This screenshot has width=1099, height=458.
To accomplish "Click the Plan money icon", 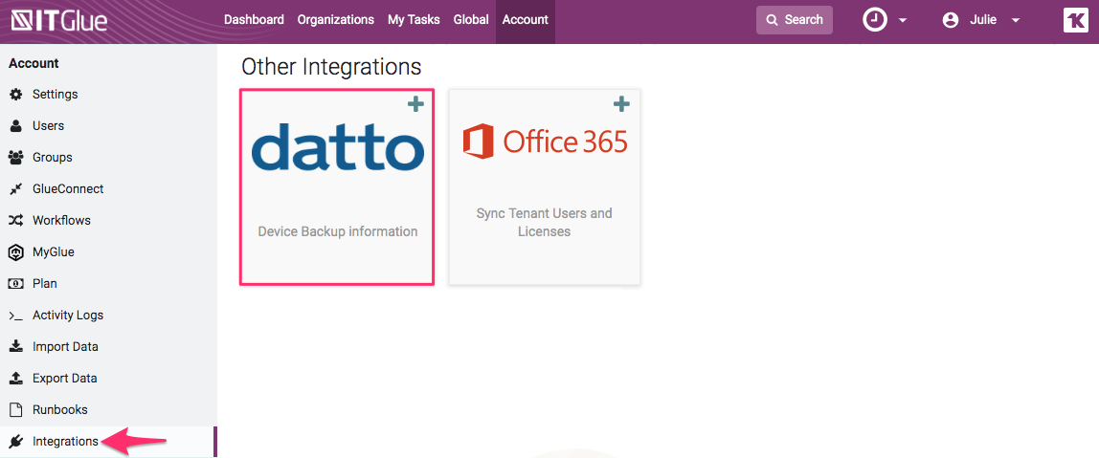I will coord(15,284).
